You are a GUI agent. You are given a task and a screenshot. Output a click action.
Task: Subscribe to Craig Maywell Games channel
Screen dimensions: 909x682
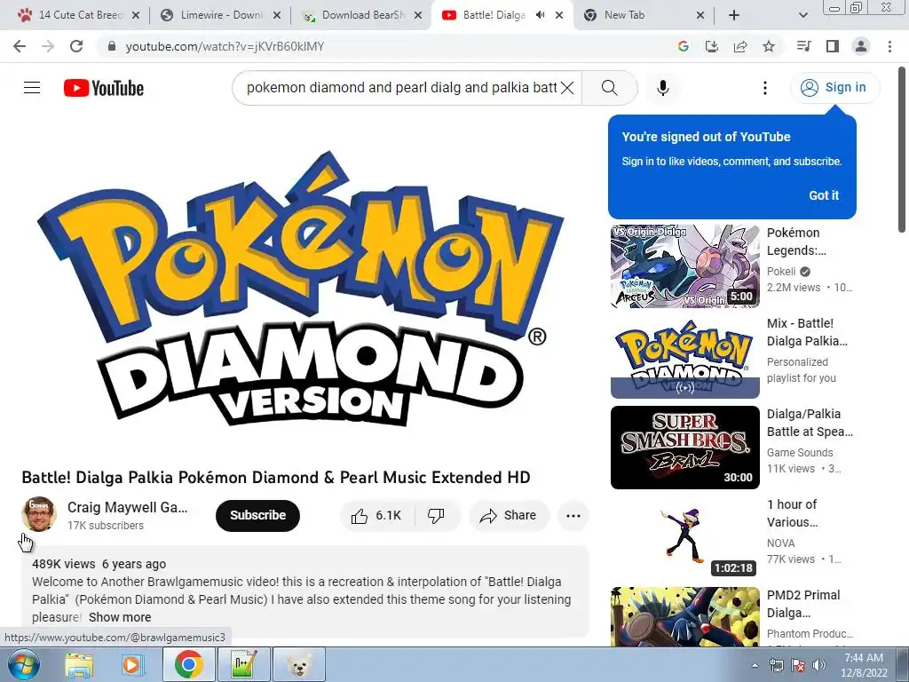click(x=257, y=516)
